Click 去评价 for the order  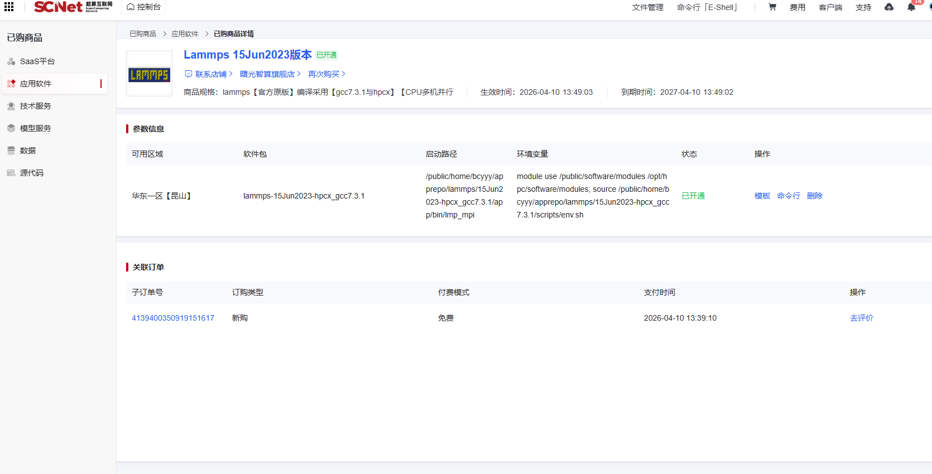click(862, 318)
